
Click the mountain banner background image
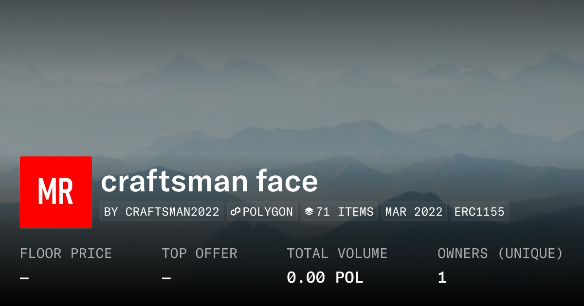[292, 73]
